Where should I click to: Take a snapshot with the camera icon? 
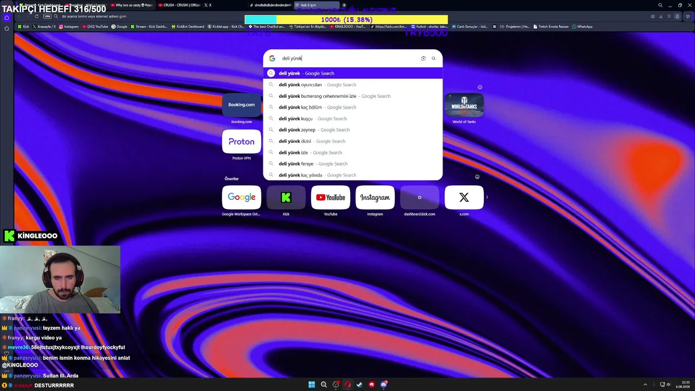pos(653,16)
